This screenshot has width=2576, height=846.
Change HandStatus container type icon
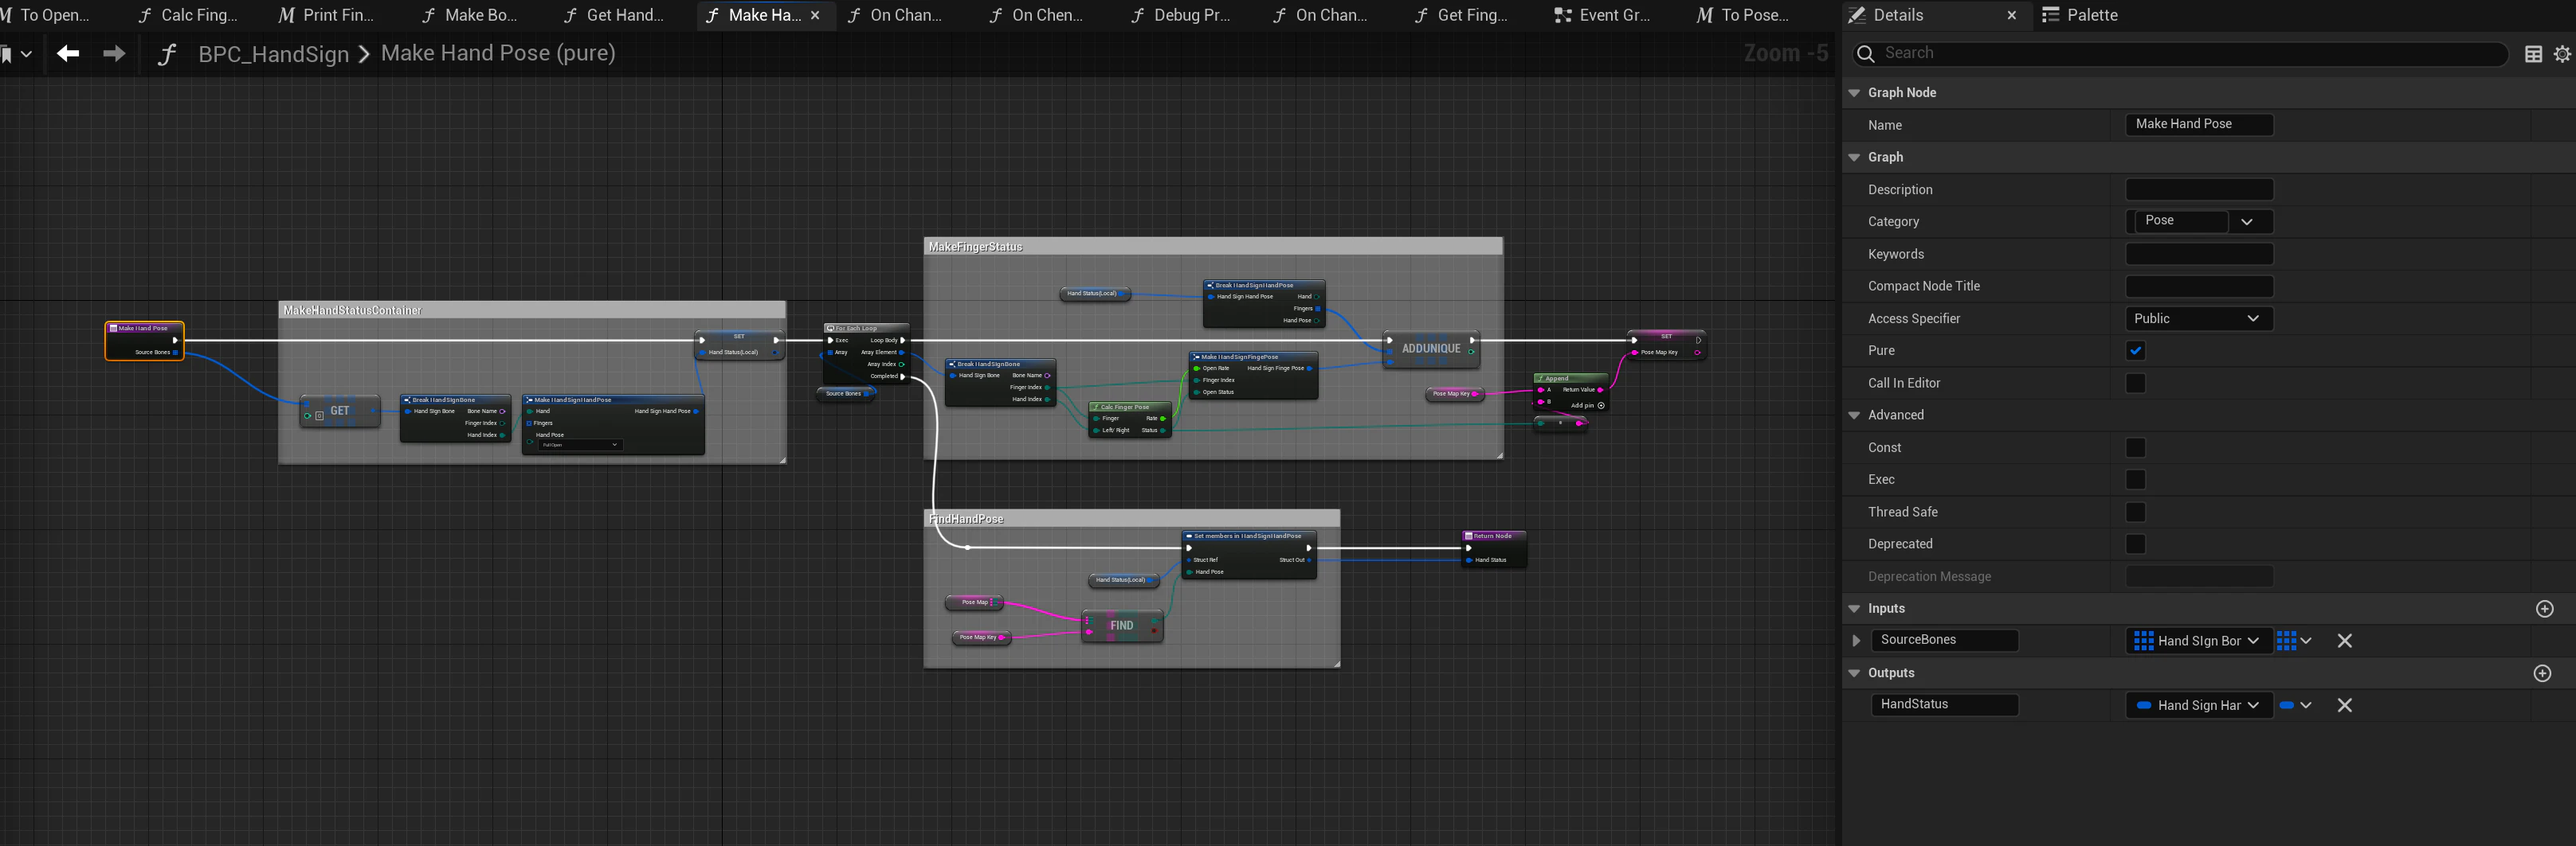tap(2295, 705)
